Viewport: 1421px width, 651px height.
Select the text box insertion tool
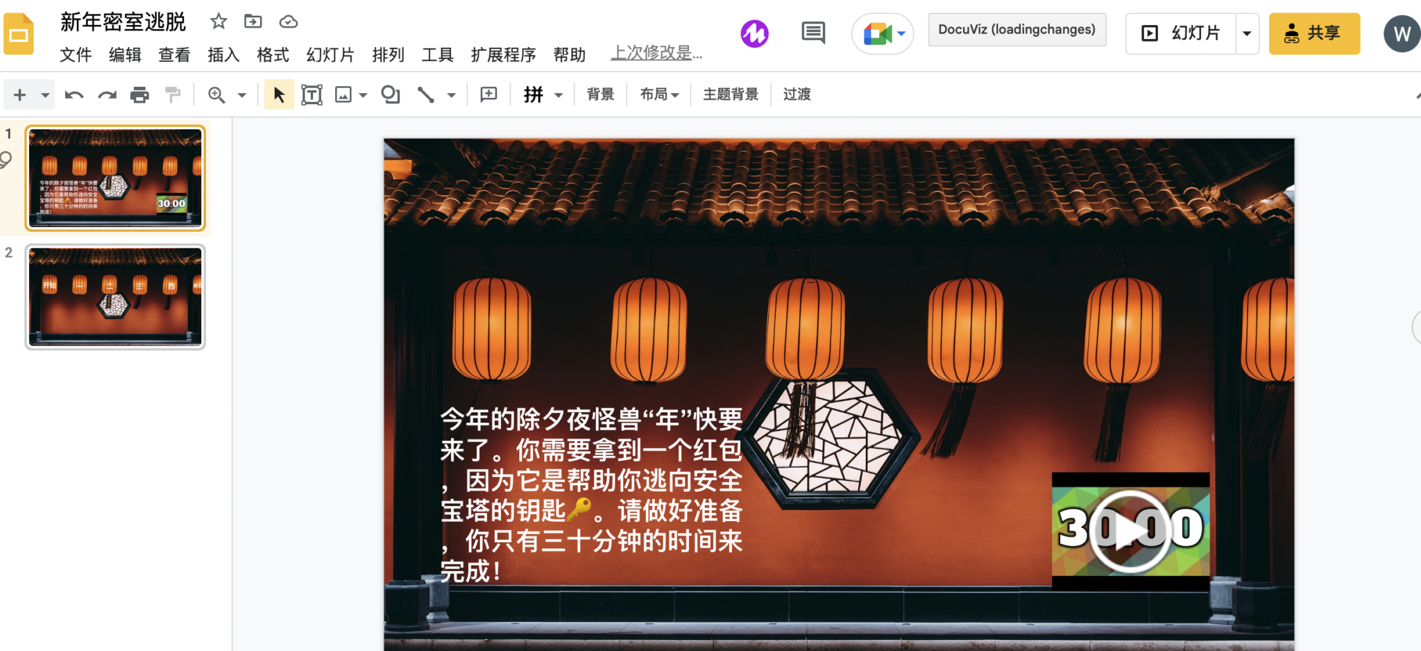(x=312, y=94)
